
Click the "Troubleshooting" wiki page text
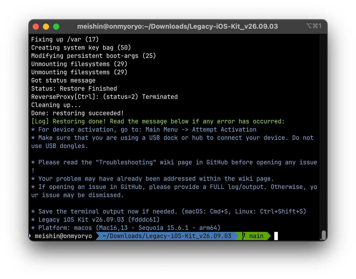[144, 162]
